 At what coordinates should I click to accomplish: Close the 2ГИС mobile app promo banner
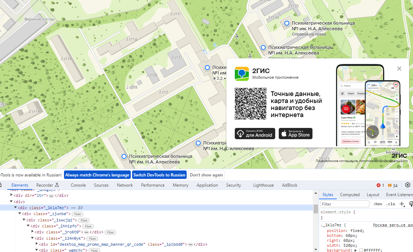[399, 69]
